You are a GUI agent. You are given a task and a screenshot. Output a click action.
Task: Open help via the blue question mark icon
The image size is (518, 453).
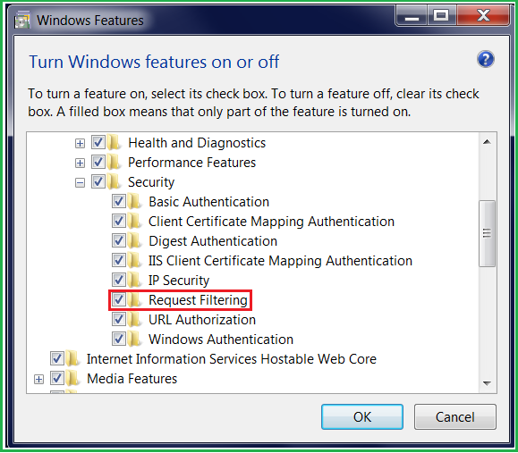point(485,59)
